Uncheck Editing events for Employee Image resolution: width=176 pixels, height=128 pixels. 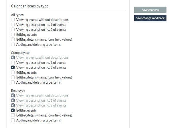pyautogui.click(x=13, y=110)
